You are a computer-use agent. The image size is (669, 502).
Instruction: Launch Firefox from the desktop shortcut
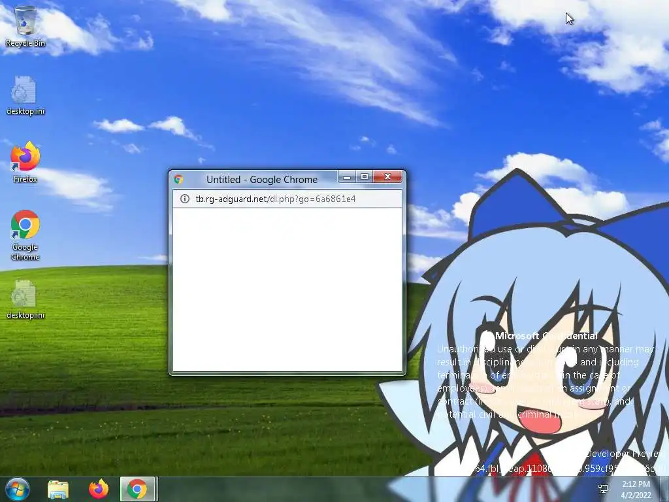tap(25, 162)
